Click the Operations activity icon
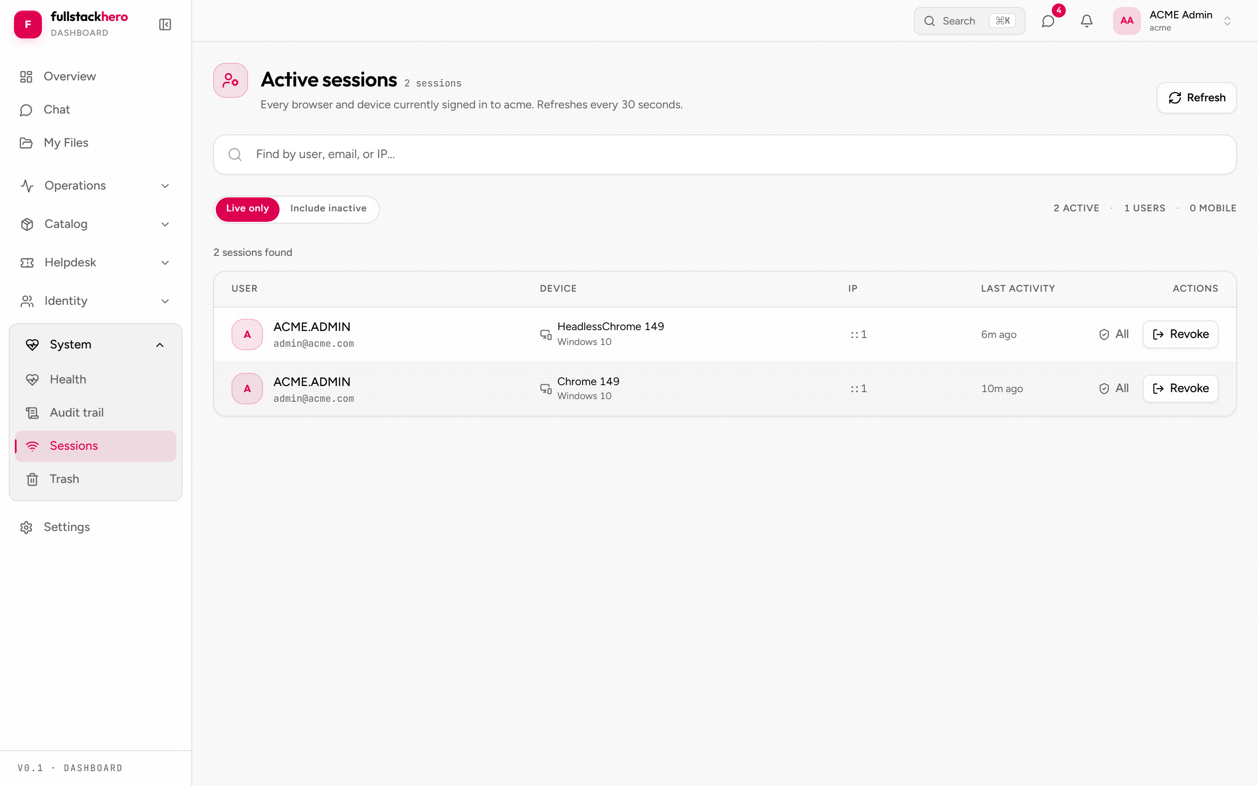Screen dimensions: 1258x786 pyautogui.click(x=27, y=186)
